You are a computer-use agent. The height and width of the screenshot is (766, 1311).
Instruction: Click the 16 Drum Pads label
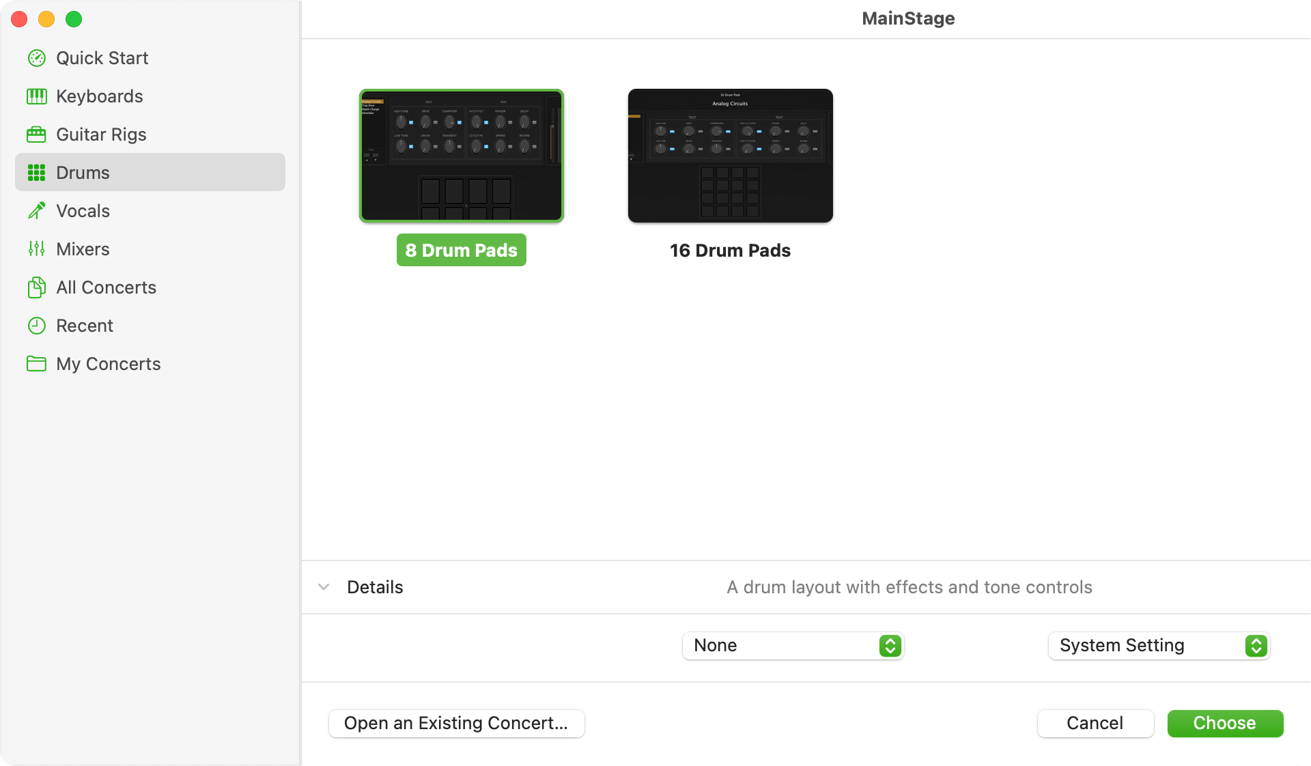(x=731, y=251)
